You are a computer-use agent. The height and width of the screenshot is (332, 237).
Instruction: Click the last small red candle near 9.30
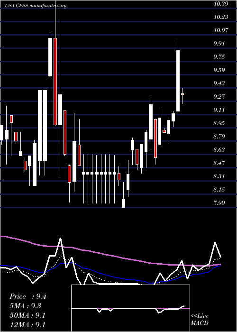[x=182, y=94]
